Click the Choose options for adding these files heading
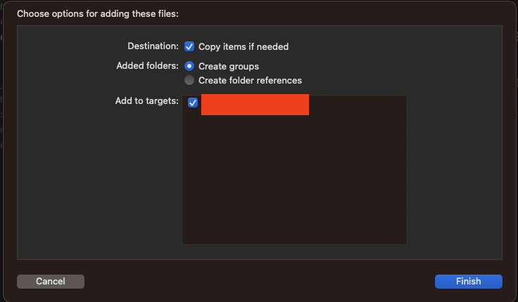This screenshot has width=518, height=302. click(x=108, y=13)
